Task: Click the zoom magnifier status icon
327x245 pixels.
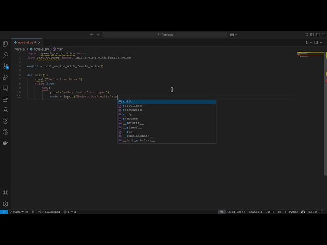Action: (221, 212)
